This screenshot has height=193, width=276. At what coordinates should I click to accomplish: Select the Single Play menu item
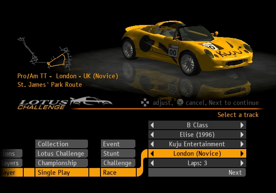(x=62, y=172)
